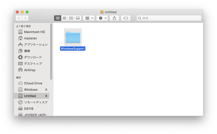Go forward with the right arrow
Screen dimensions: 217x134
(25, 18)
